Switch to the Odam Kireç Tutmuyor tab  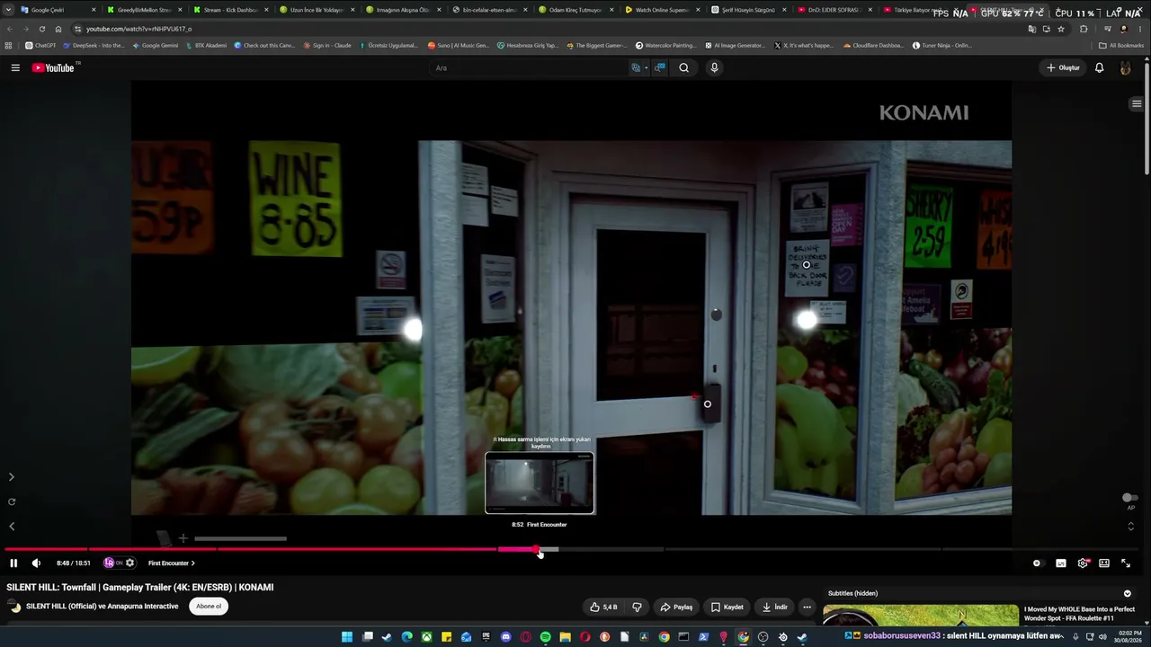pyautogui.click(x=575, y=10)
